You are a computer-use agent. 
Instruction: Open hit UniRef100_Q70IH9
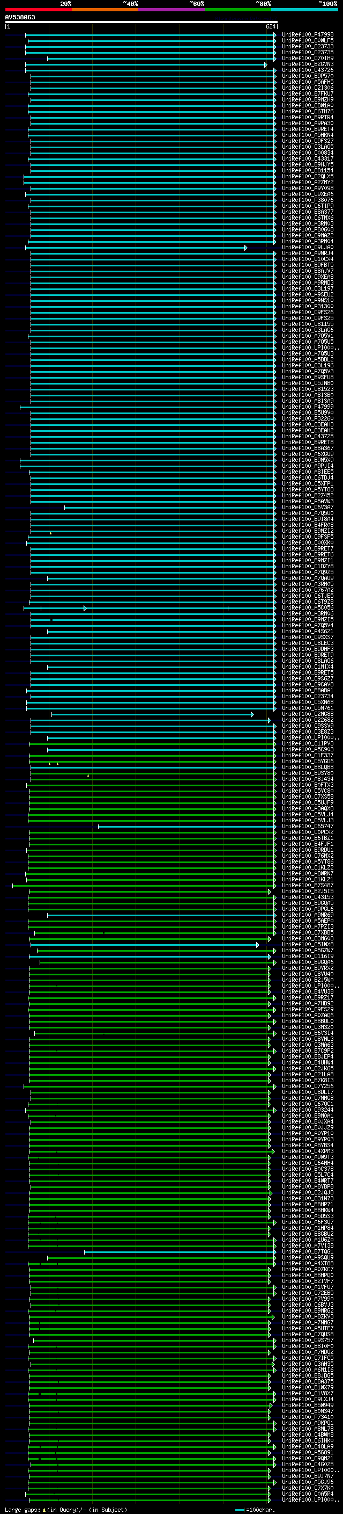click(308, 58)
